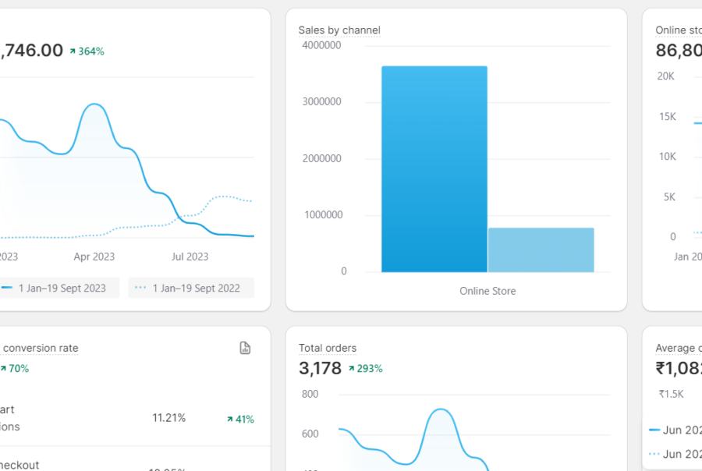Image resolution: width=702 pixels, height=471 pixels.
Task: Click the 11.21% conversion value
Action: [169, 418]
